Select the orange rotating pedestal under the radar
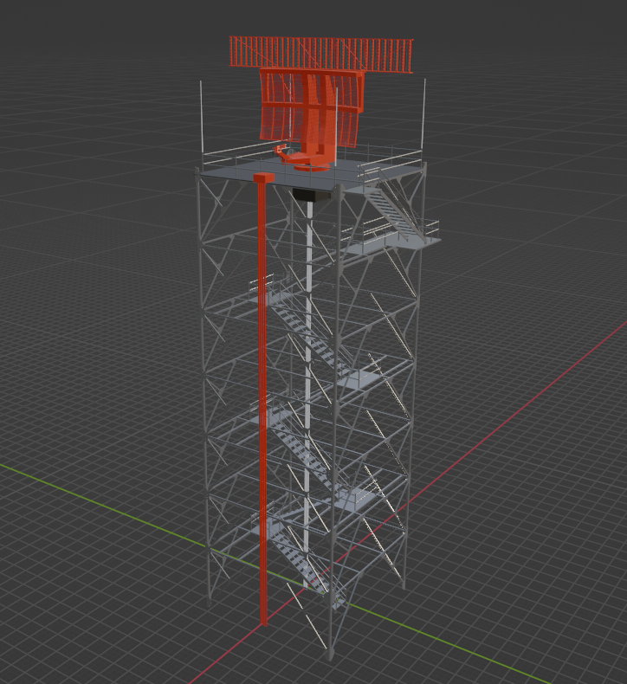The height and width of the screenshot is (684, 627). point(311,159)
